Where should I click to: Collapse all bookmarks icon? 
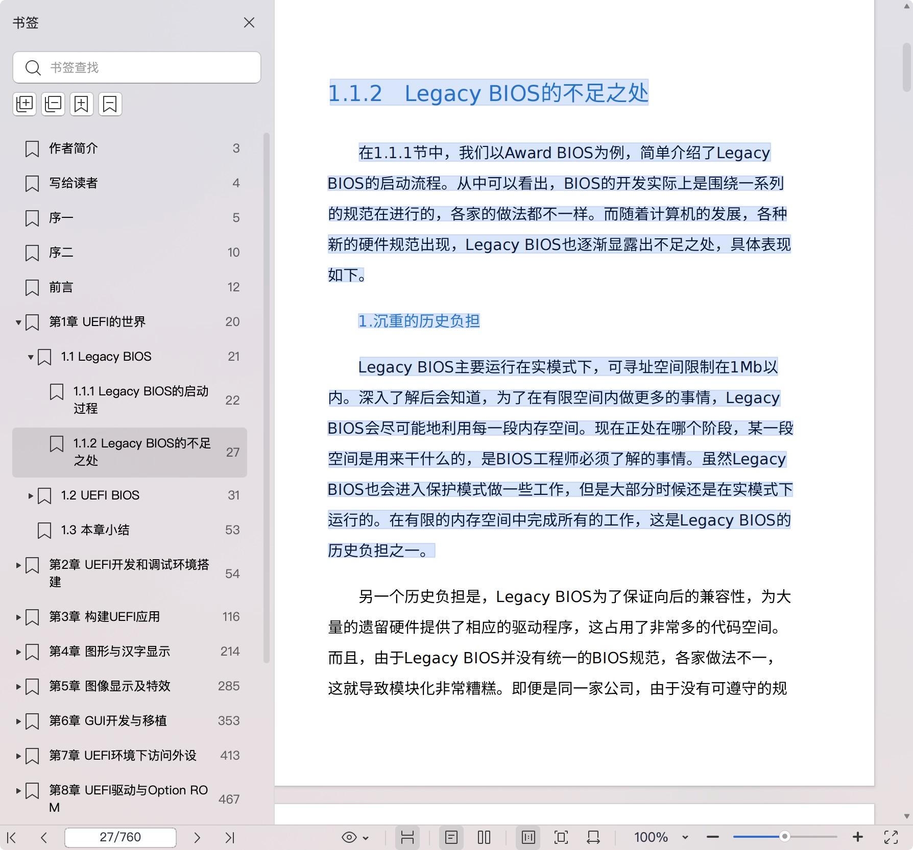(53, 104)
